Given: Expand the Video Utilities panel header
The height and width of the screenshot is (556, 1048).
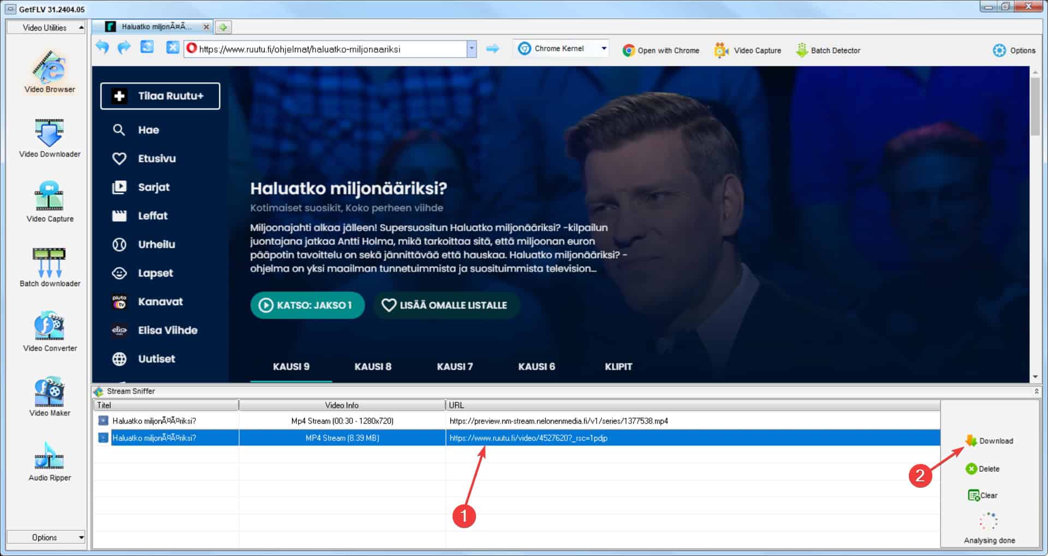Looking at the screenshot, I should pyautogui.click(x=46, y=27).
